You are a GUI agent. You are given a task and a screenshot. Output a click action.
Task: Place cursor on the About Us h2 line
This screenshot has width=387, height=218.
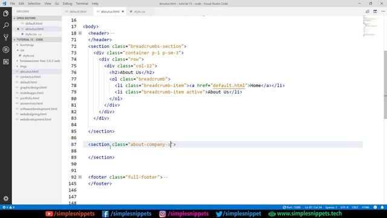(x=132, y=73)
